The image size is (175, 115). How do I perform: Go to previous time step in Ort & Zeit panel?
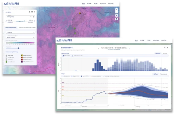point(6,21)
